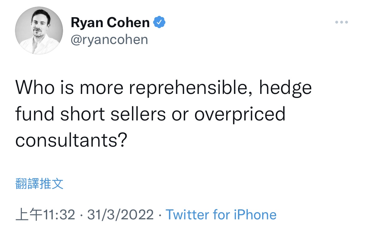Open Ryan Cohen's profile picture

[x=39, y=31]
